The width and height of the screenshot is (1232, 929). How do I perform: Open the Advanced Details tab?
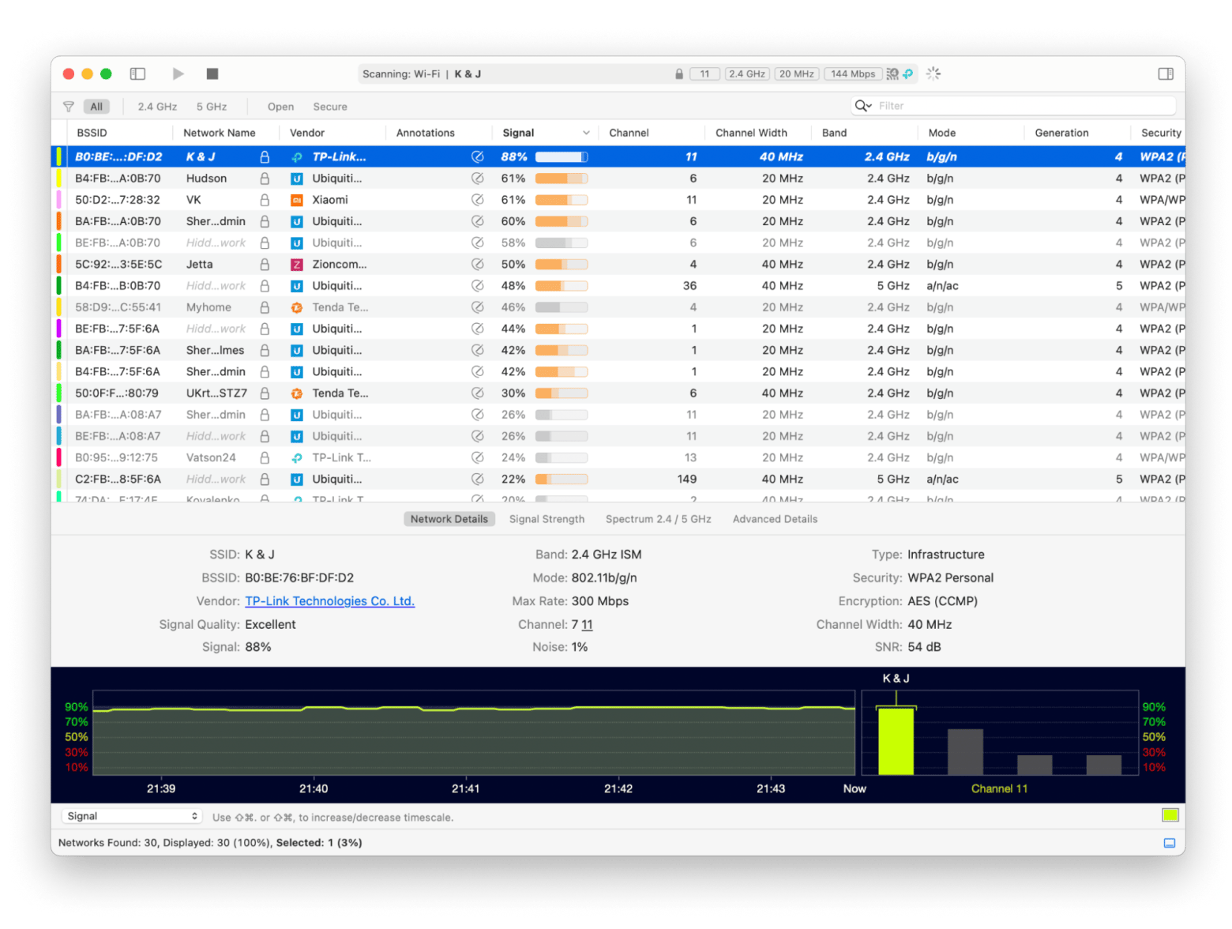(774, 519)
